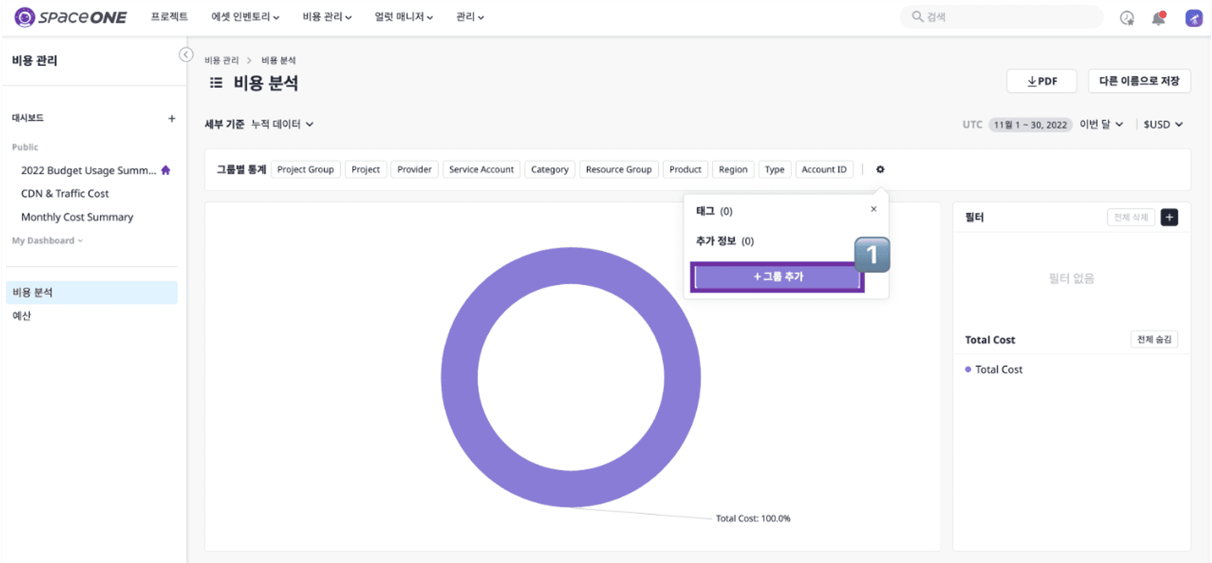
Task: Select 비용 분석 in the sidebar
Action: click(92, 292)
